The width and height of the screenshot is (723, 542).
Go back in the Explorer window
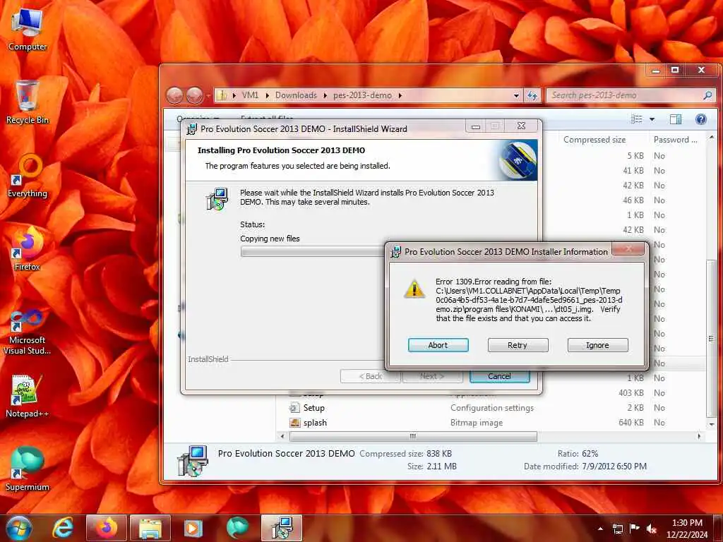pyautogui.click(x=175, y=95)
